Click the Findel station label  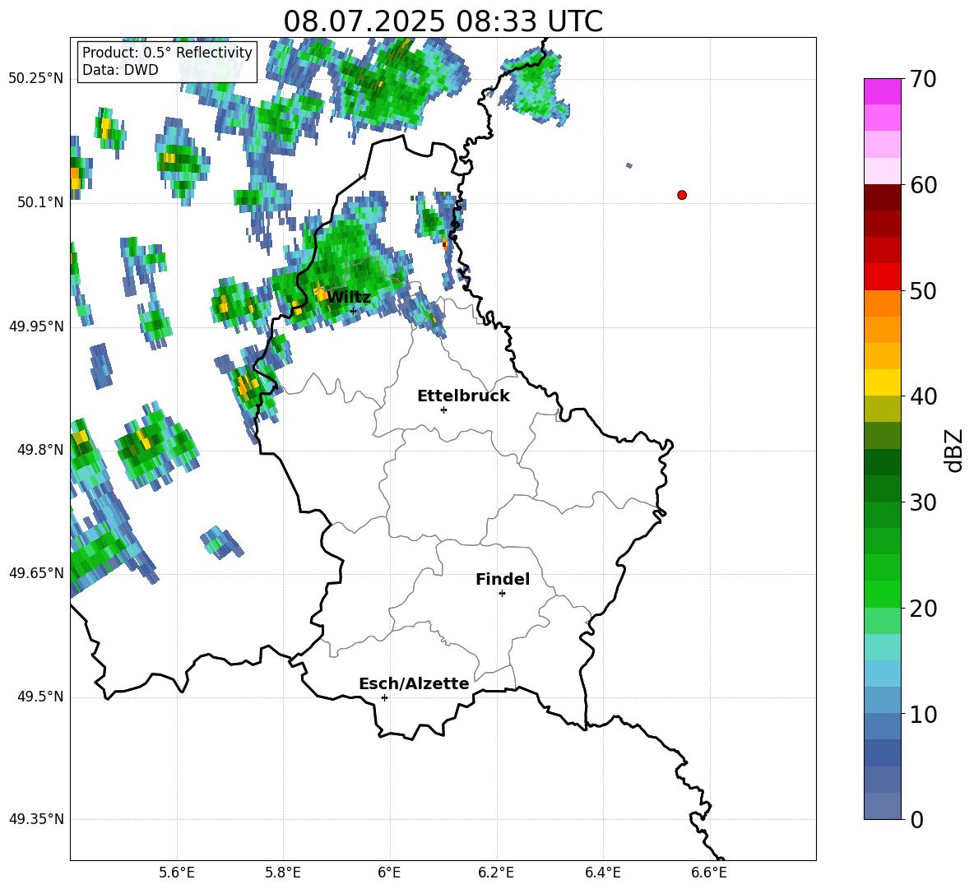(x=503, y=579)
